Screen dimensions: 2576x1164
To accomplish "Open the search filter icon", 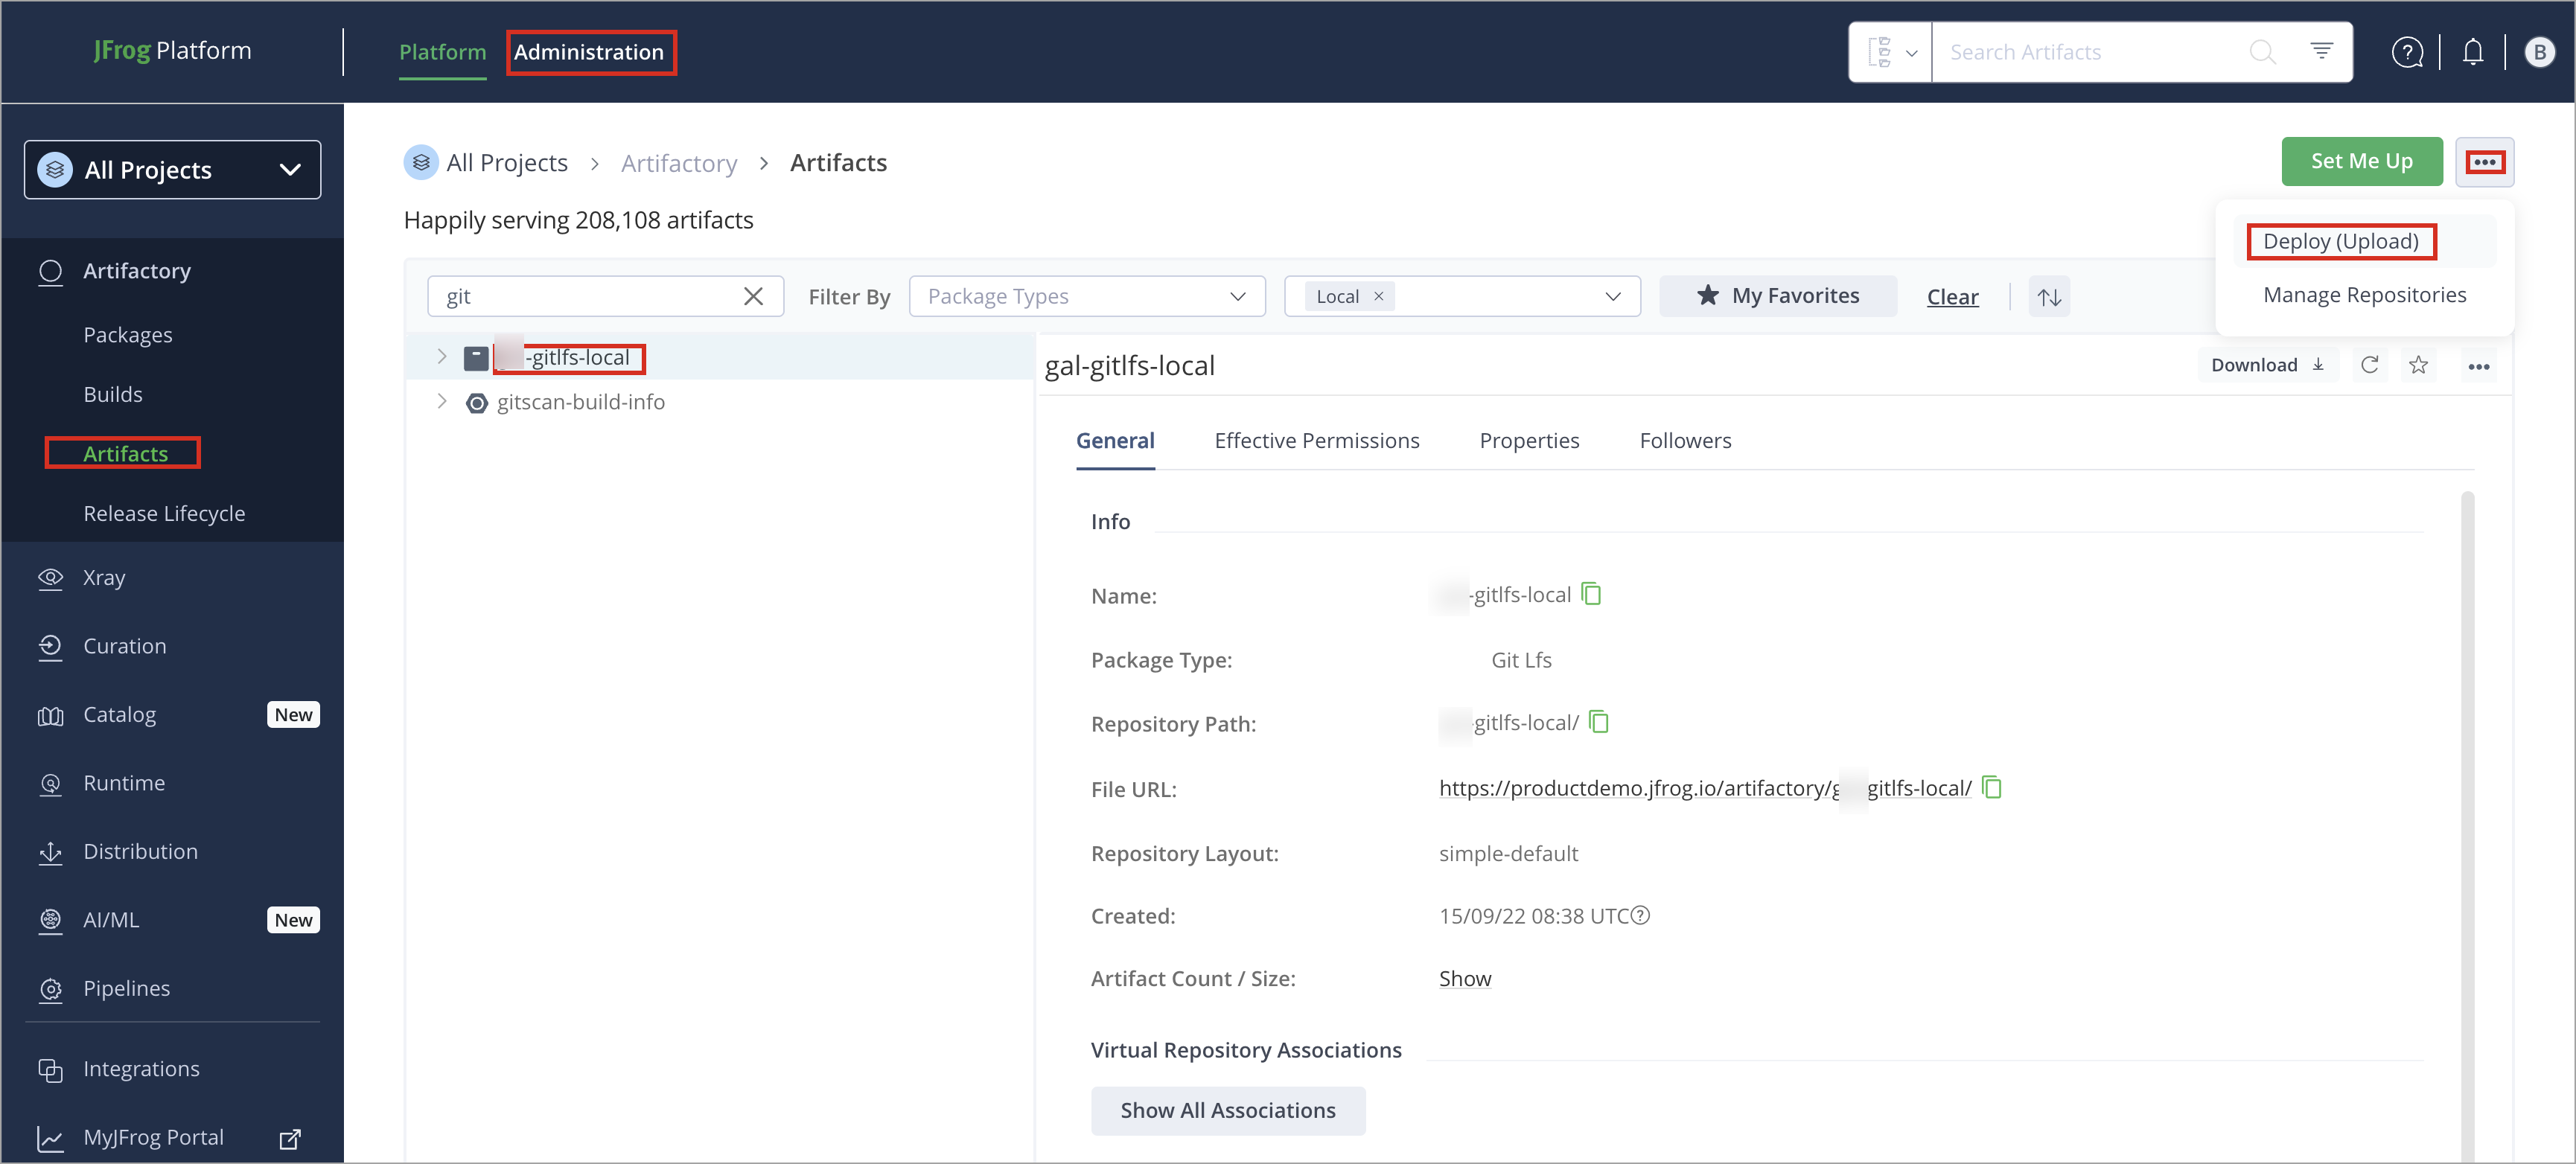I will pos(2321,51).
